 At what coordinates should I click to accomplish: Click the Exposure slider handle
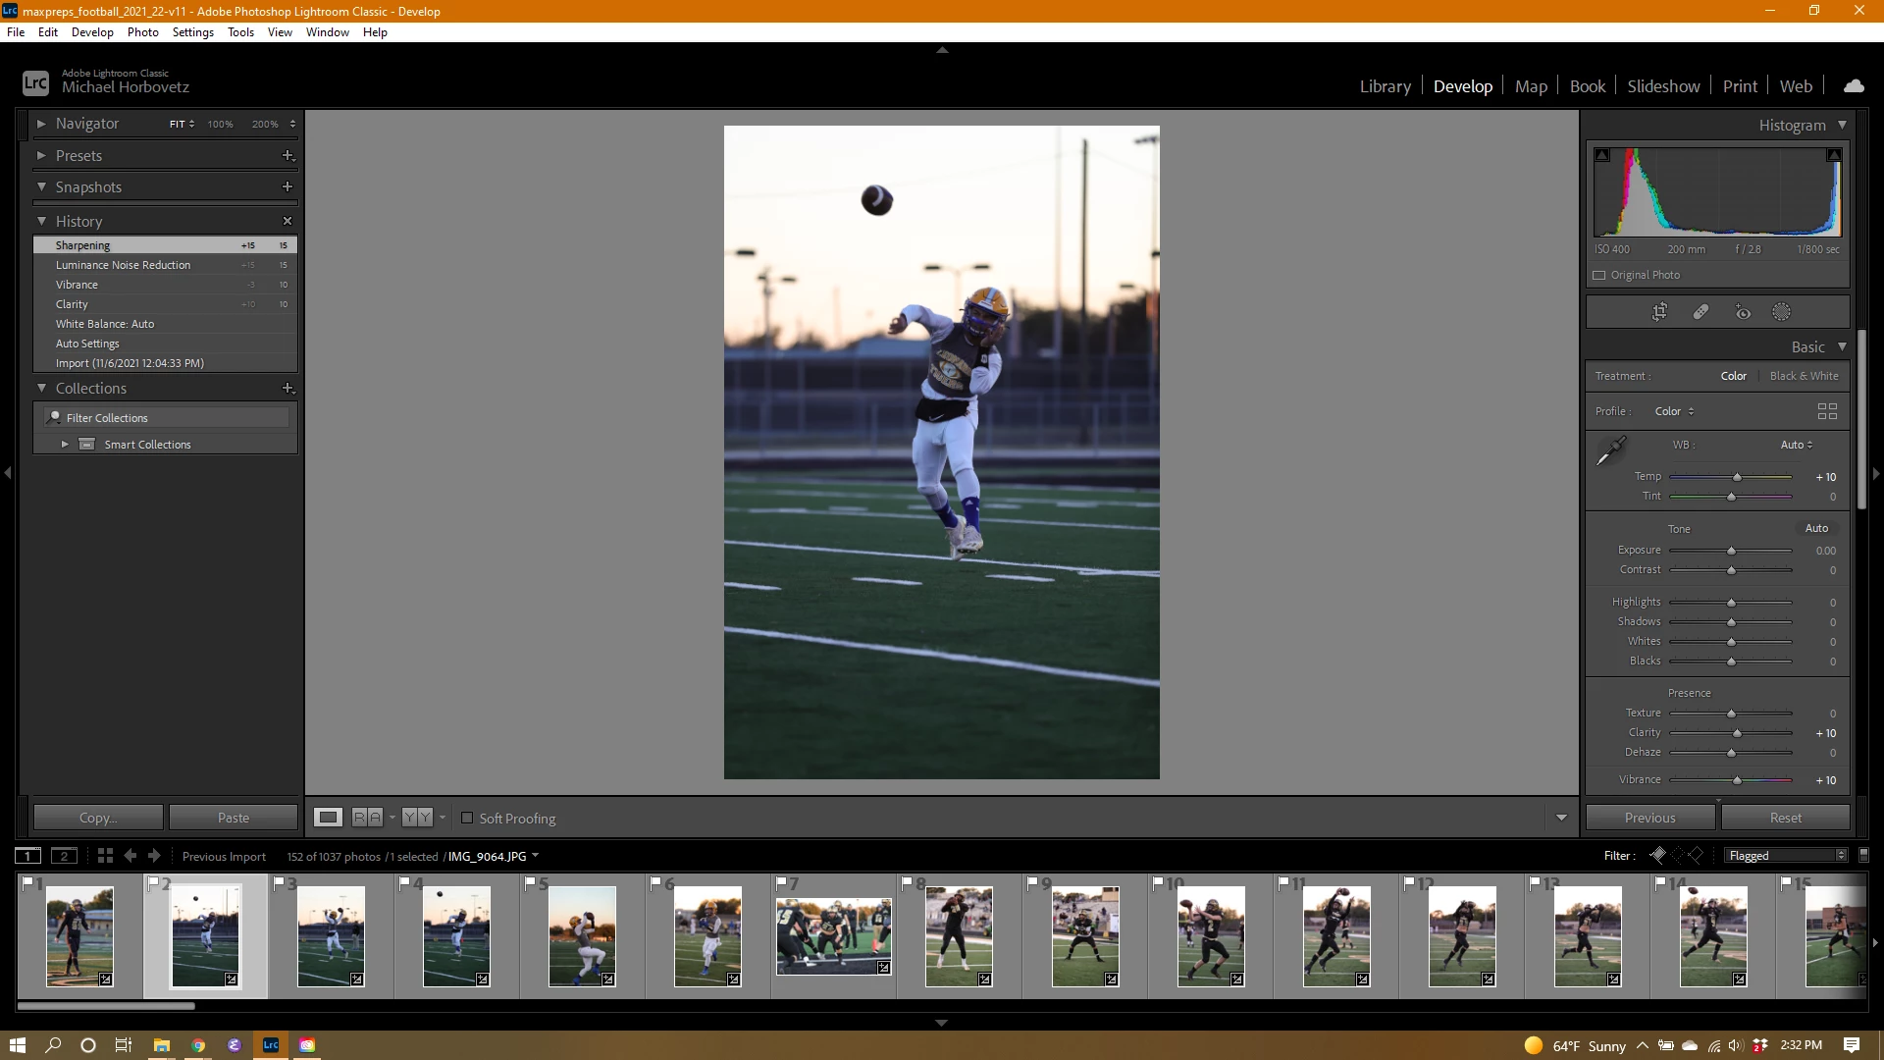click(x=1731, y=551)
